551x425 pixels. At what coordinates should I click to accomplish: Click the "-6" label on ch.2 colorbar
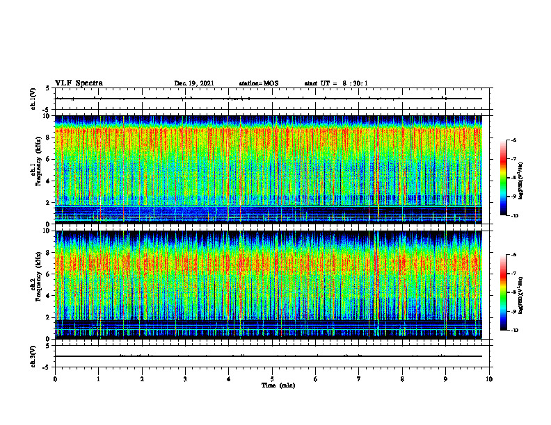pyautogui.click(x=513, y=255)
